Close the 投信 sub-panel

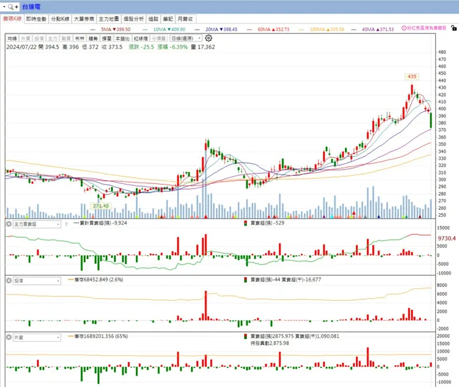(9, 281)
